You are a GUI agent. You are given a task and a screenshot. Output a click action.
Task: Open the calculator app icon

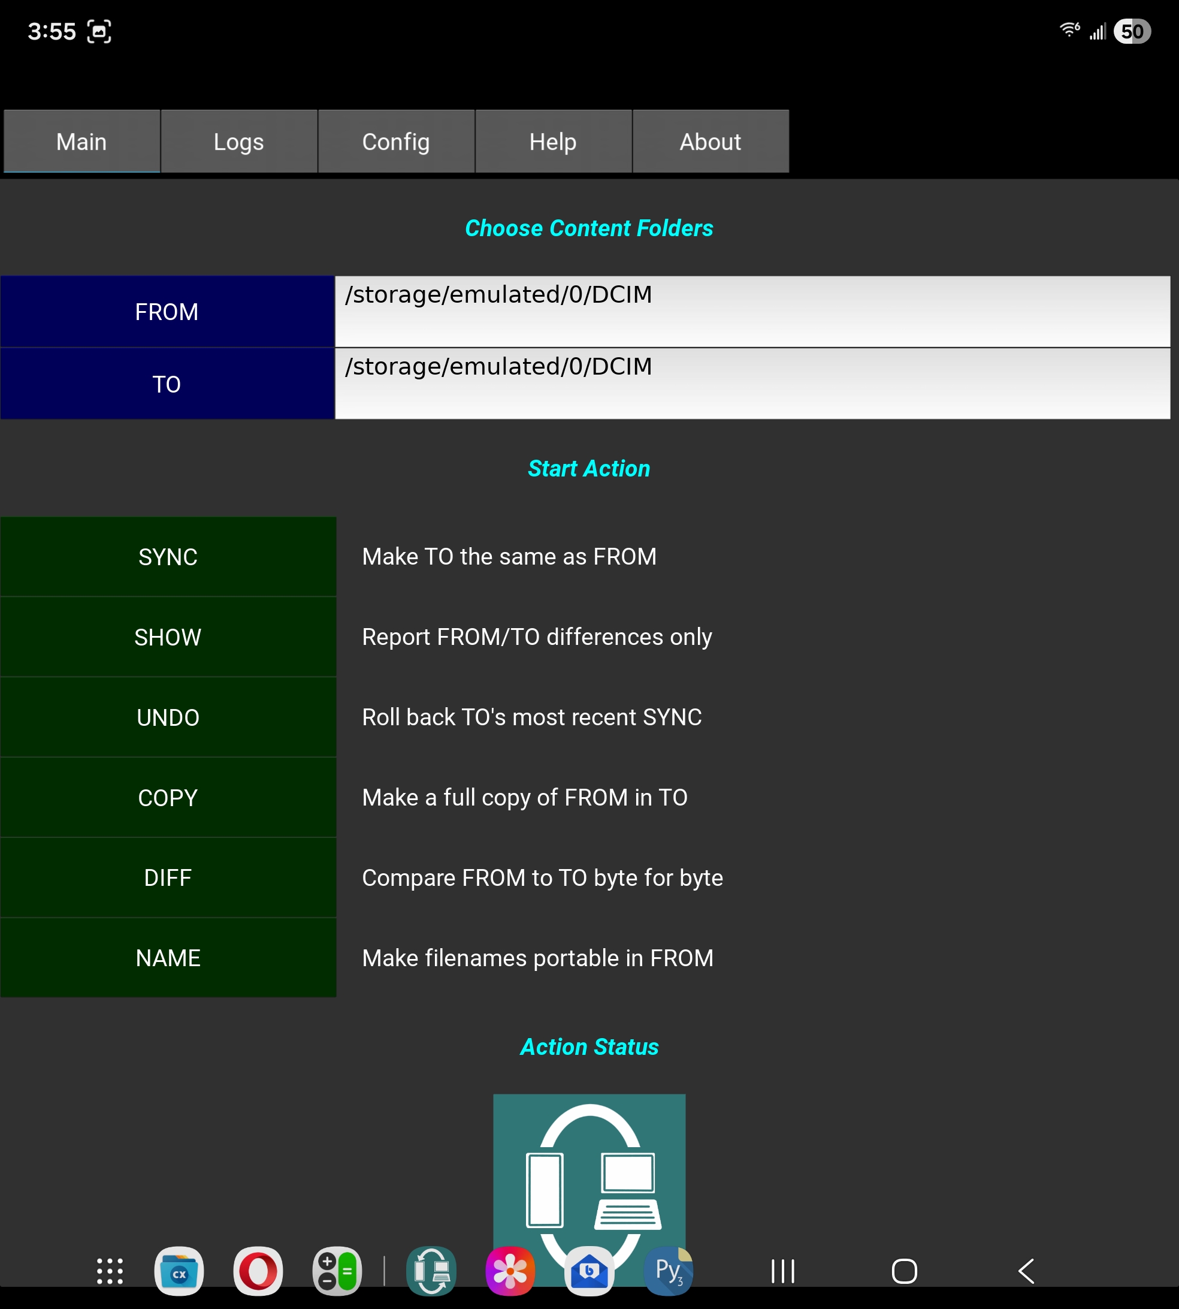click(x=337, y=1271)
